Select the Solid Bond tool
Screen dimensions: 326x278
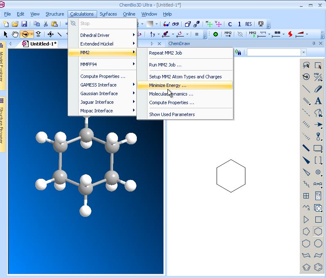pos(306,89)
